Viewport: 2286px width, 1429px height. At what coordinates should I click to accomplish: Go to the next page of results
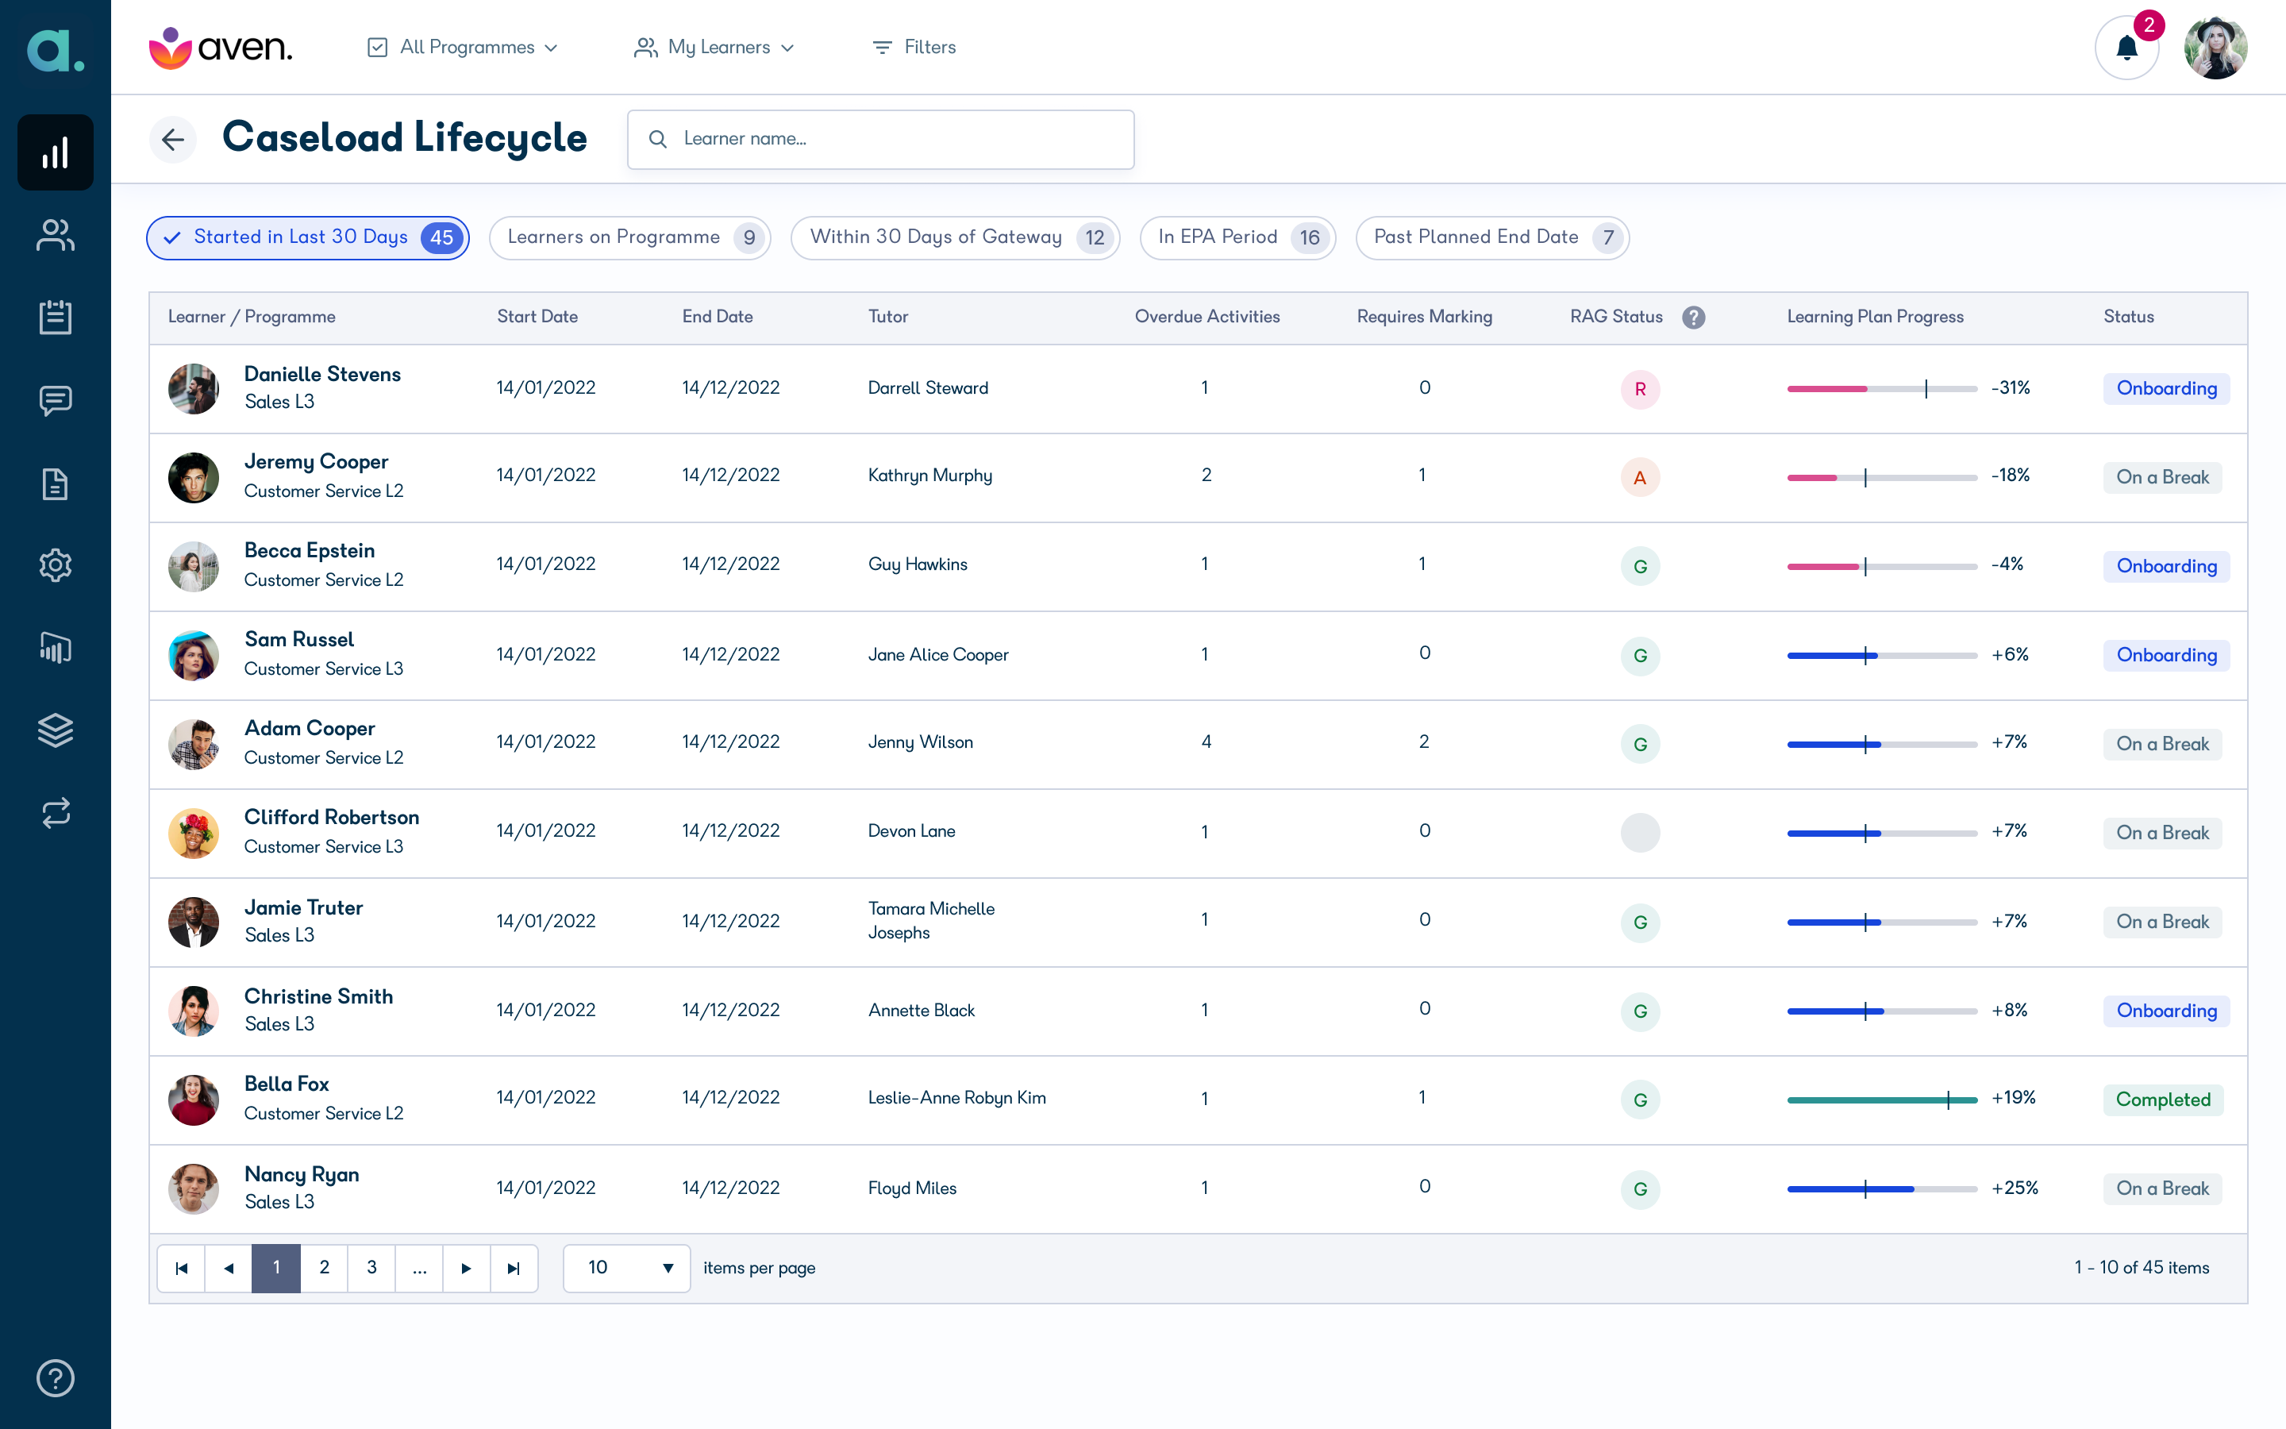coord(466,1267)
